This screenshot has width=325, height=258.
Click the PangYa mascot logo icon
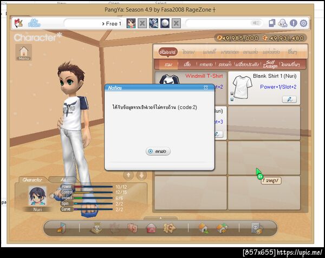coord(18,23)
